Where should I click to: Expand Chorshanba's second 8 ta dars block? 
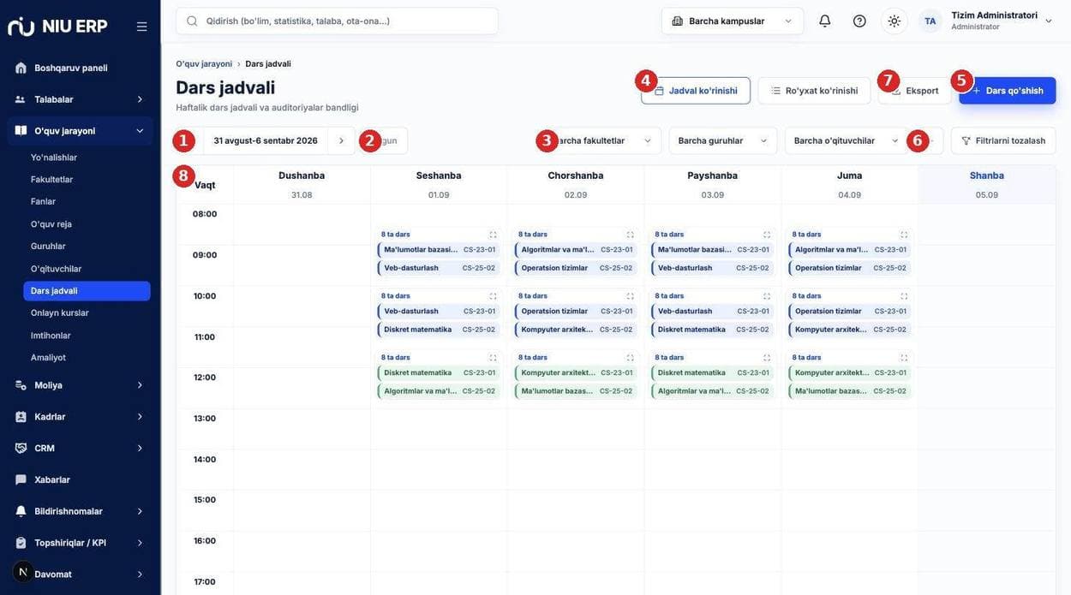(x=630, y=296)
